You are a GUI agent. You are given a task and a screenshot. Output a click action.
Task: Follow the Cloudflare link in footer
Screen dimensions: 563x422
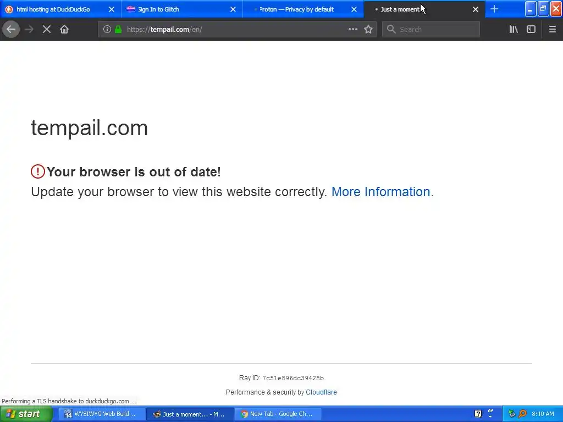click(x=321, y=392)
